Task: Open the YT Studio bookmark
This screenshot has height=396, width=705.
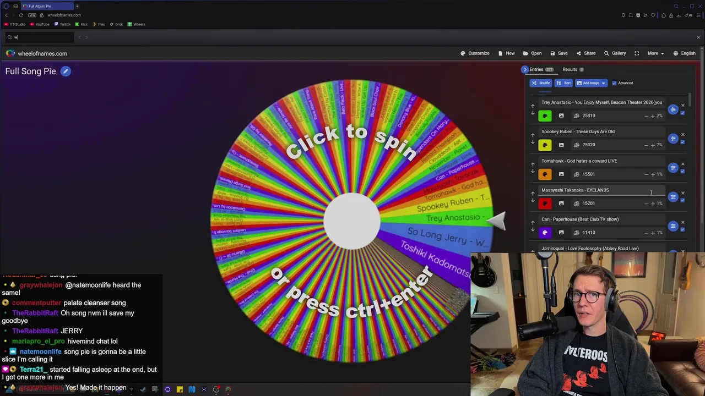Action: tap(15, 24)
